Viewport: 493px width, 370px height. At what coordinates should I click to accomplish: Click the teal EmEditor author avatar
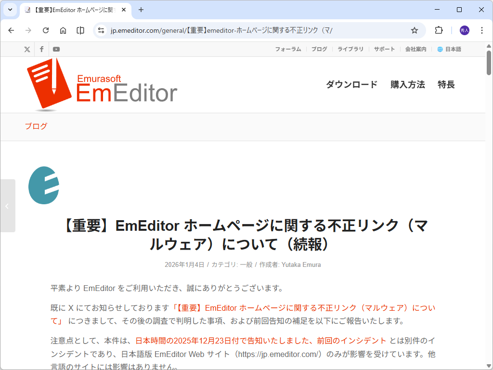tap(44, 185)
